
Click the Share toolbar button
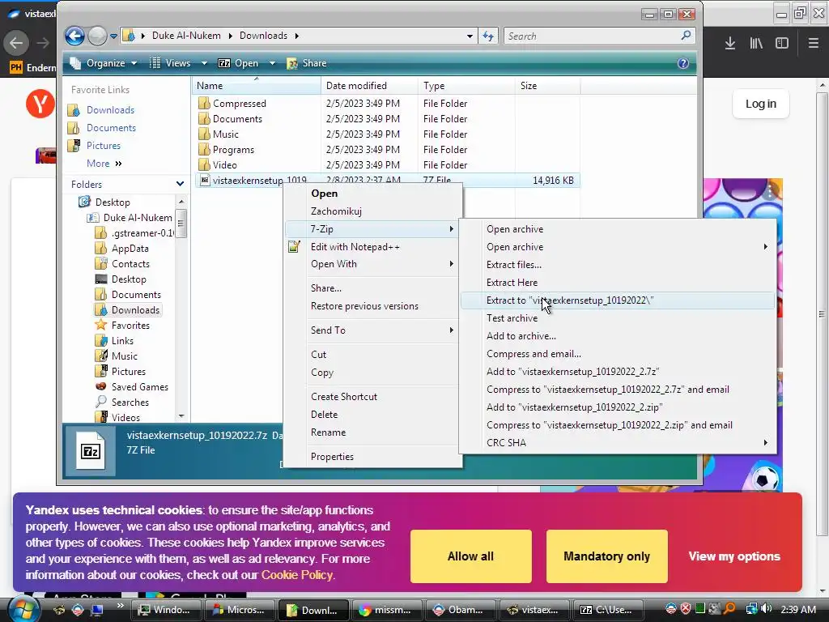(x=307, y=63)
